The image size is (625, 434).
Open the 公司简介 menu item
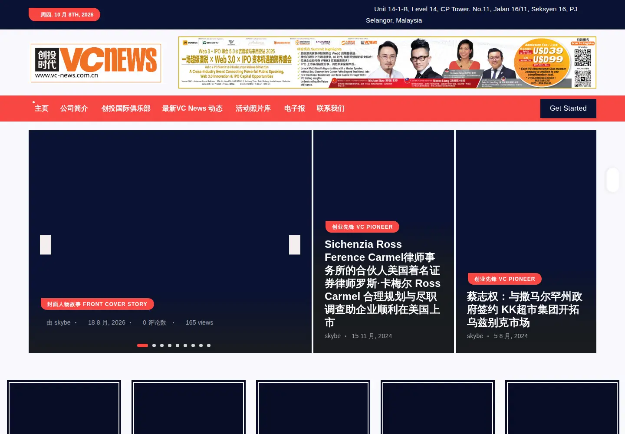tap(74, 108)
